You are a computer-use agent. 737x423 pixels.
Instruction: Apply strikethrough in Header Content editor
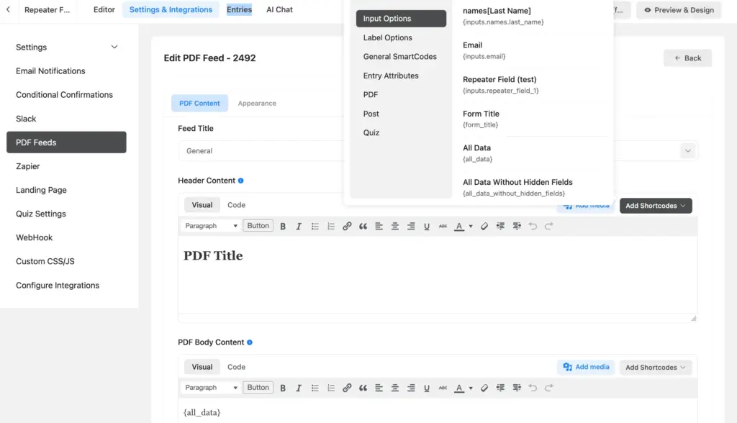(x=443, y=226)
